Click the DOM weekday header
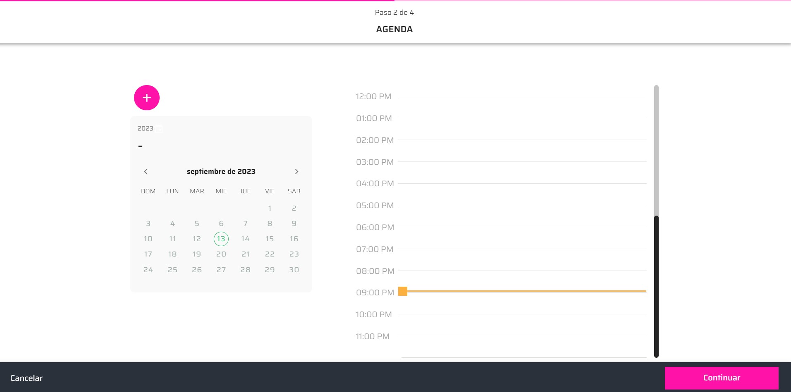This screenshot has height=392, width=791. pos(148,191)
